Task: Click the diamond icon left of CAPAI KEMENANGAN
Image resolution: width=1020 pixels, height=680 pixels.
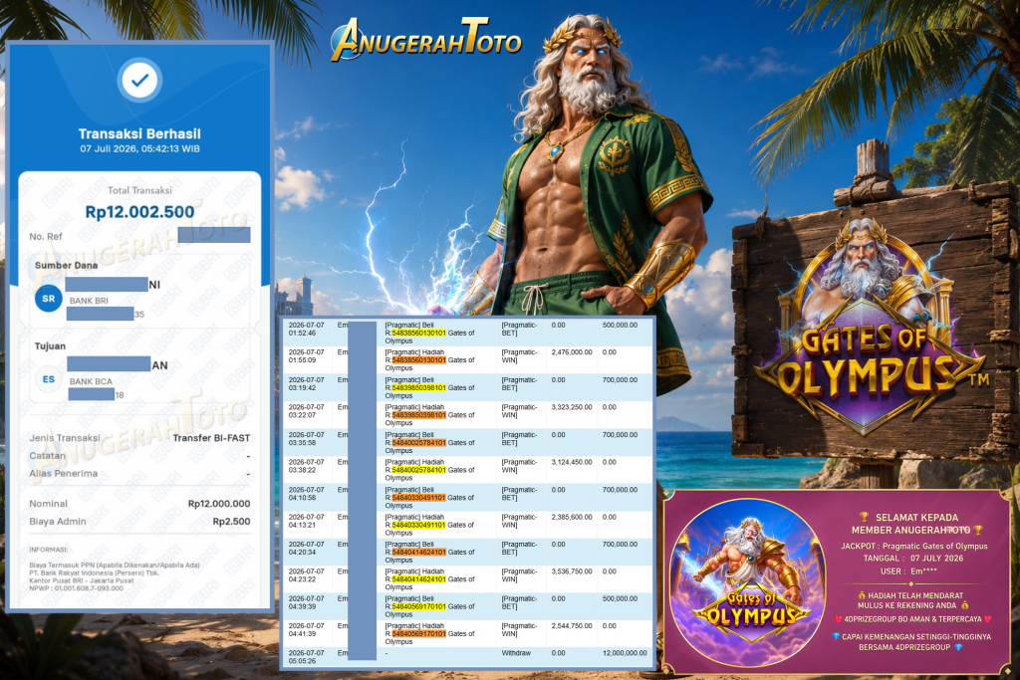Action: [836, 636]
